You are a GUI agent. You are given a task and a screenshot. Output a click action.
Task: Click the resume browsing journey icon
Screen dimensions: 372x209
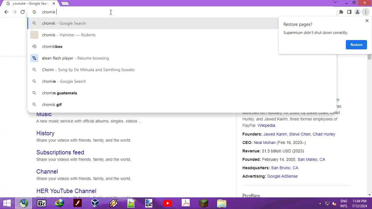point(34,58)
